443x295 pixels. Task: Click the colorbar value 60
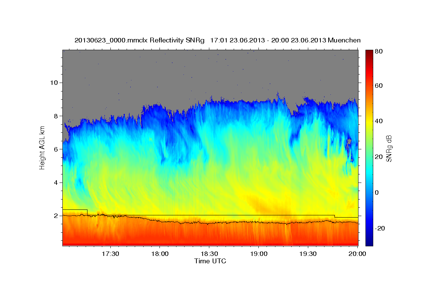coord(379,86)
